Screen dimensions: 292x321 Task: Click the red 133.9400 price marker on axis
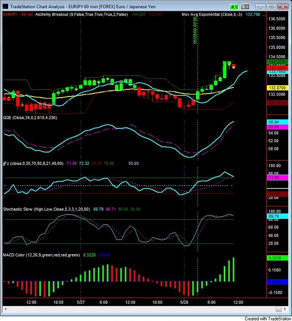coord(278,68)
